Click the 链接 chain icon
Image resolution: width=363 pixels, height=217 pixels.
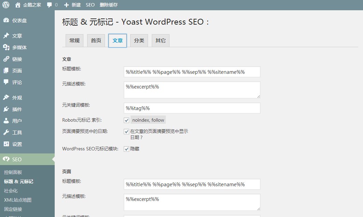pyautogui.click(x=6, y=59)
